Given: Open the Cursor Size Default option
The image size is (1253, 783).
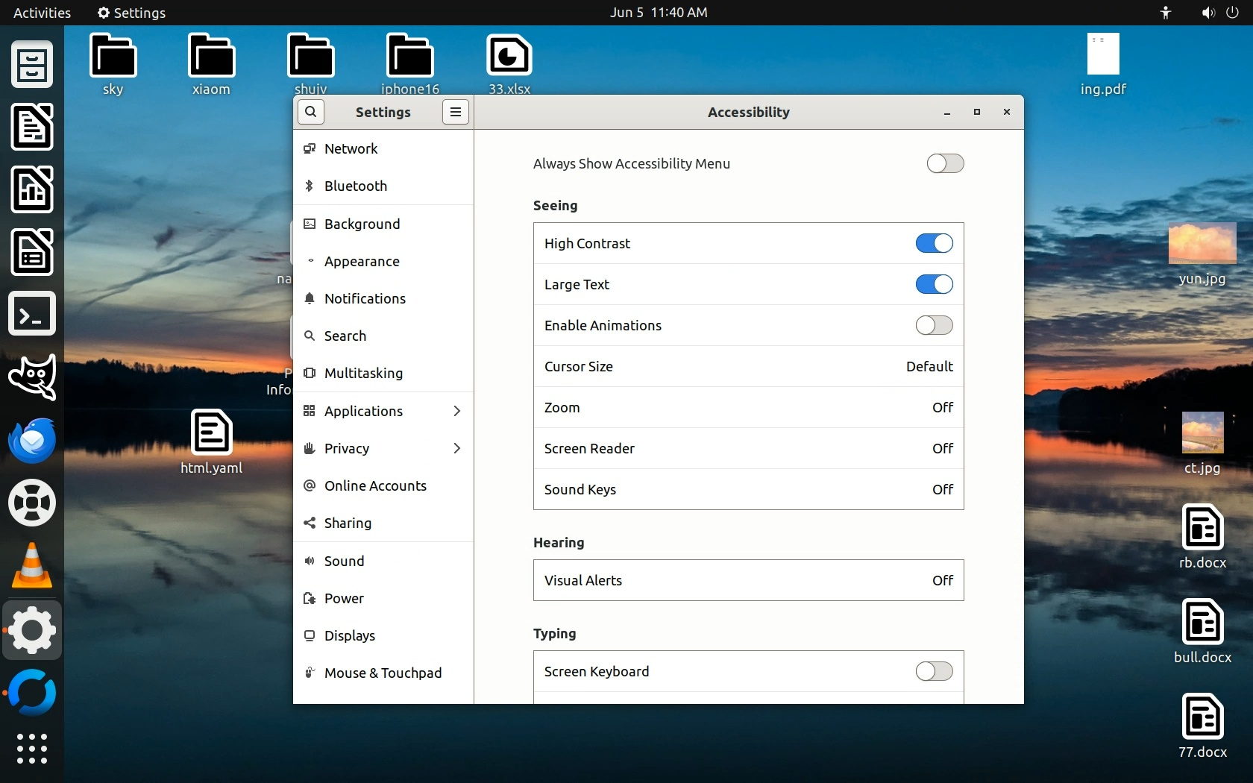Looking at the screenshot, I should [929, 366].
